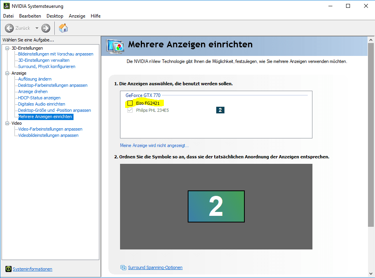The width and height of the screenshot is (375, 278).
Task: Open the Desktop menu
Action: [55, 16]
